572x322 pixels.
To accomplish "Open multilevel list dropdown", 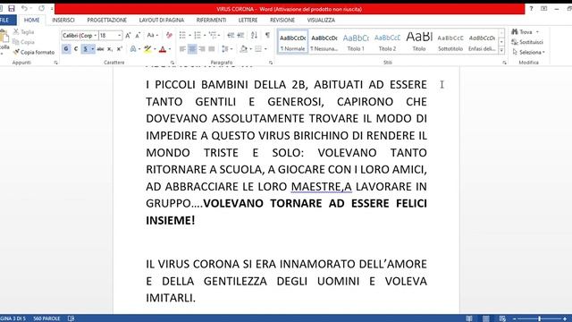I will coord(218,36).
